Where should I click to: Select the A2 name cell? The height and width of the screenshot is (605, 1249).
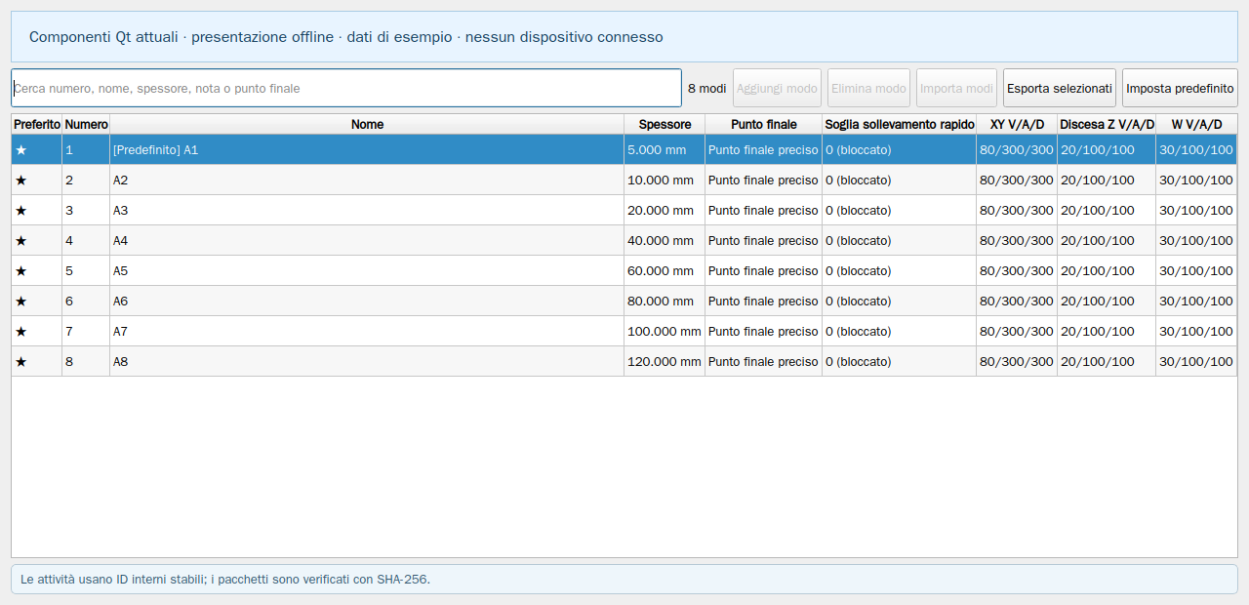pyautogui.click(x=367, y=181)
